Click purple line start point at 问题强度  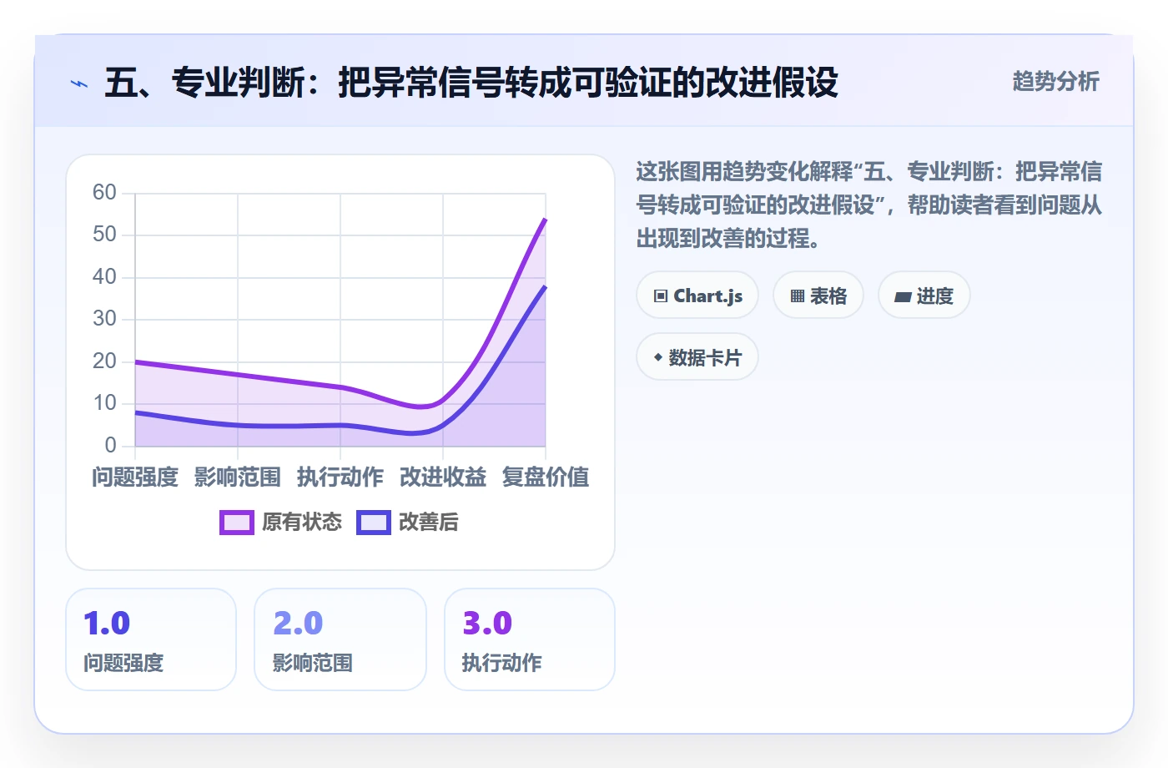[x=135, y=361]
